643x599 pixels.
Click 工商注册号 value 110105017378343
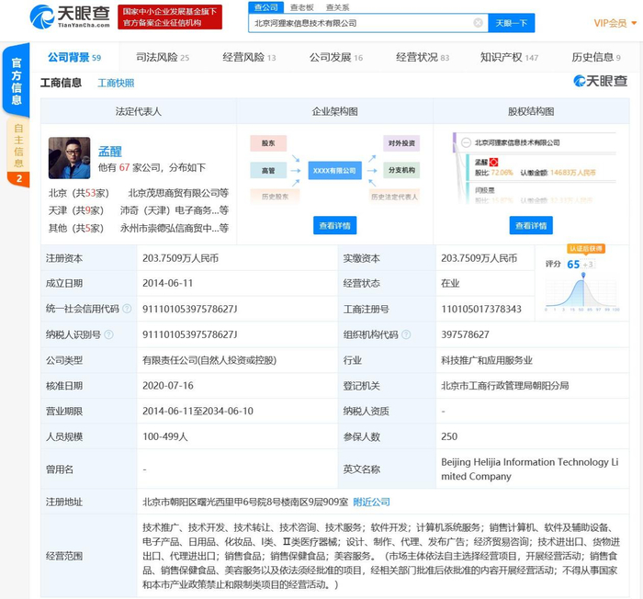pos(481,309)
